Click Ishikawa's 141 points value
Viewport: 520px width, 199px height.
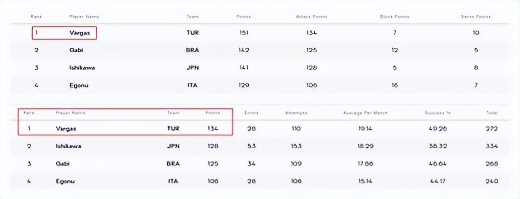click(243, 68)
